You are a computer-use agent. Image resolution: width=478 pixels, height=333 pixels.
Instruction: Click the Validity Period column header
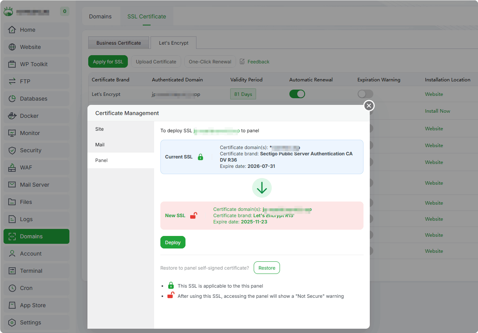coord(246,79)
